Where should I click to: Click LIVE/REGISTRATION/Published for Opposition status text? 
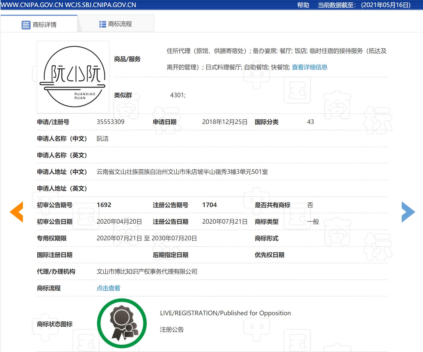225,313
